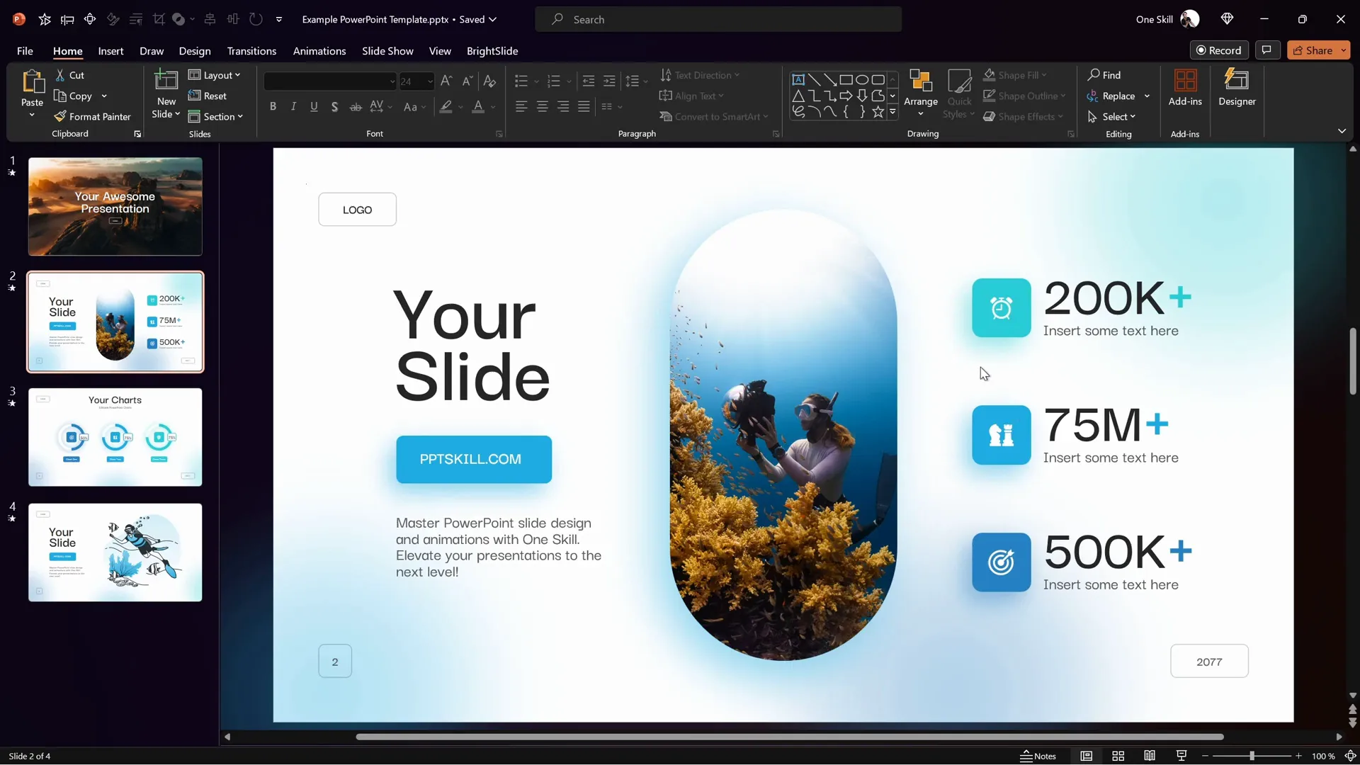Screen dimensions: 1360x765
Task: Clear all formatting icon
Action: coord(489,81)
